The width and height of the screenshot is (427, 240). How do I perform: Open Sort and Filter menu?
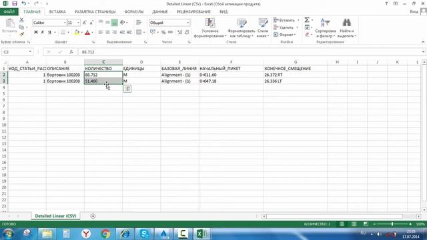click(x=326, y=27)
